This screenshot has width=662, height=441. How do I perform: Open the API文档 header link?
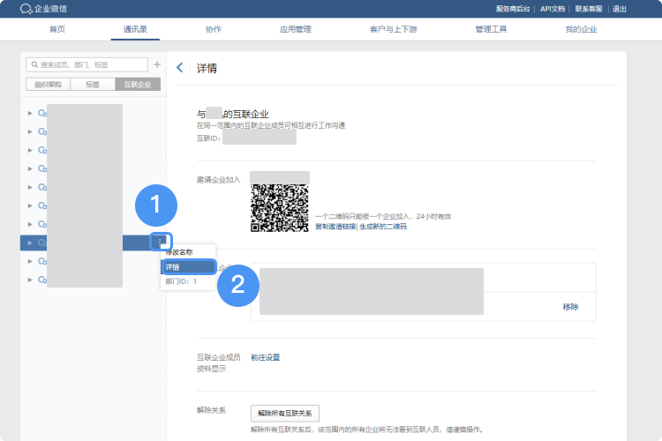tap(553, 9)
